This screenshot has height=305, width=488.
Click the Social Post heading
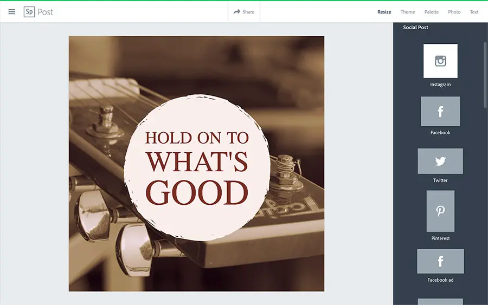click(415, 28)
